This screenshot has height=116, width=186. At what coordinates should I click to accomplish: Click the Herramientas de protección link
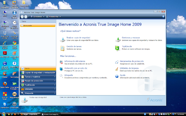tap(132, 61)
